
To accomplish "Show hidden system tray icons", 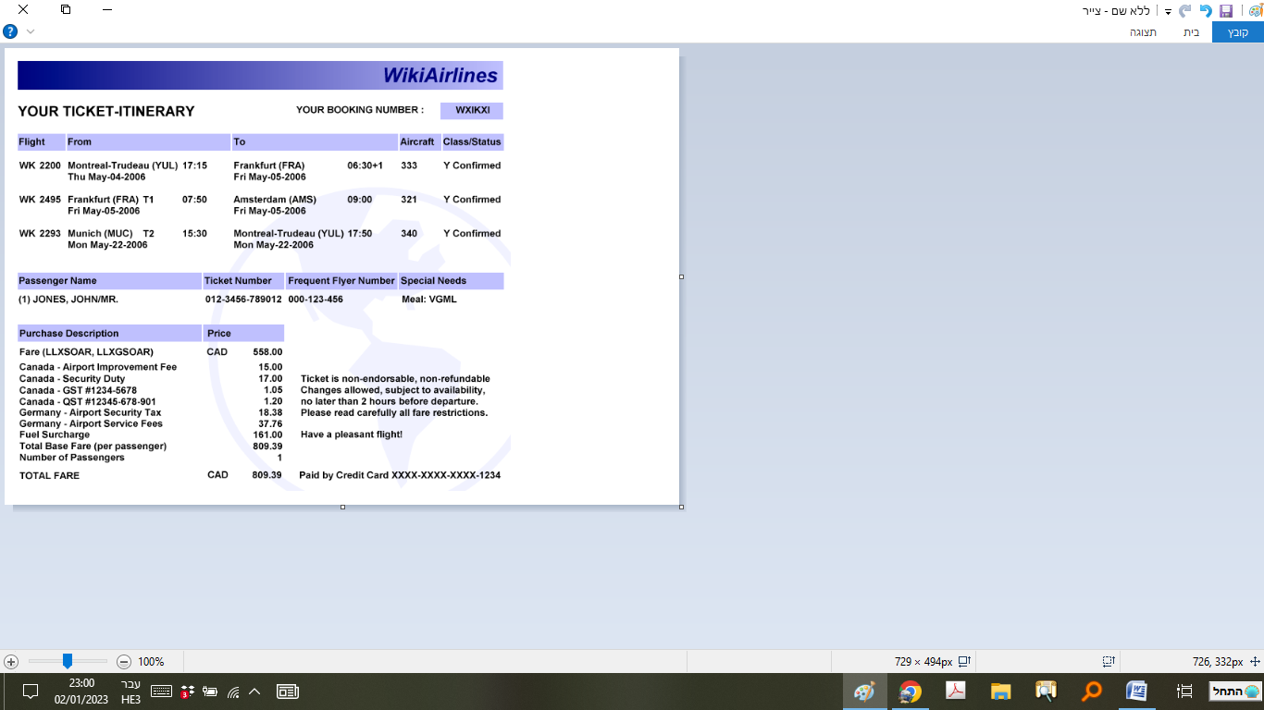I will coord(255,692).
